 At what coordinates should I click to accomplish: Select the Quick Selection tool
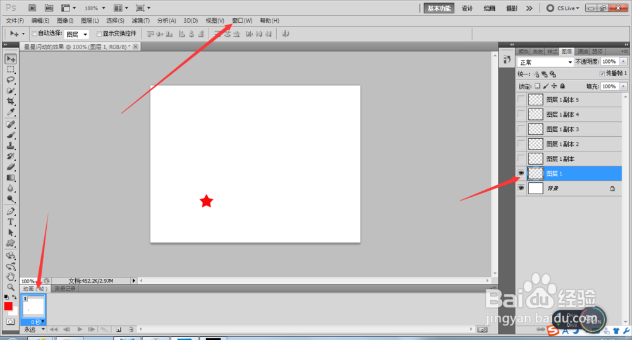[11, 91]
